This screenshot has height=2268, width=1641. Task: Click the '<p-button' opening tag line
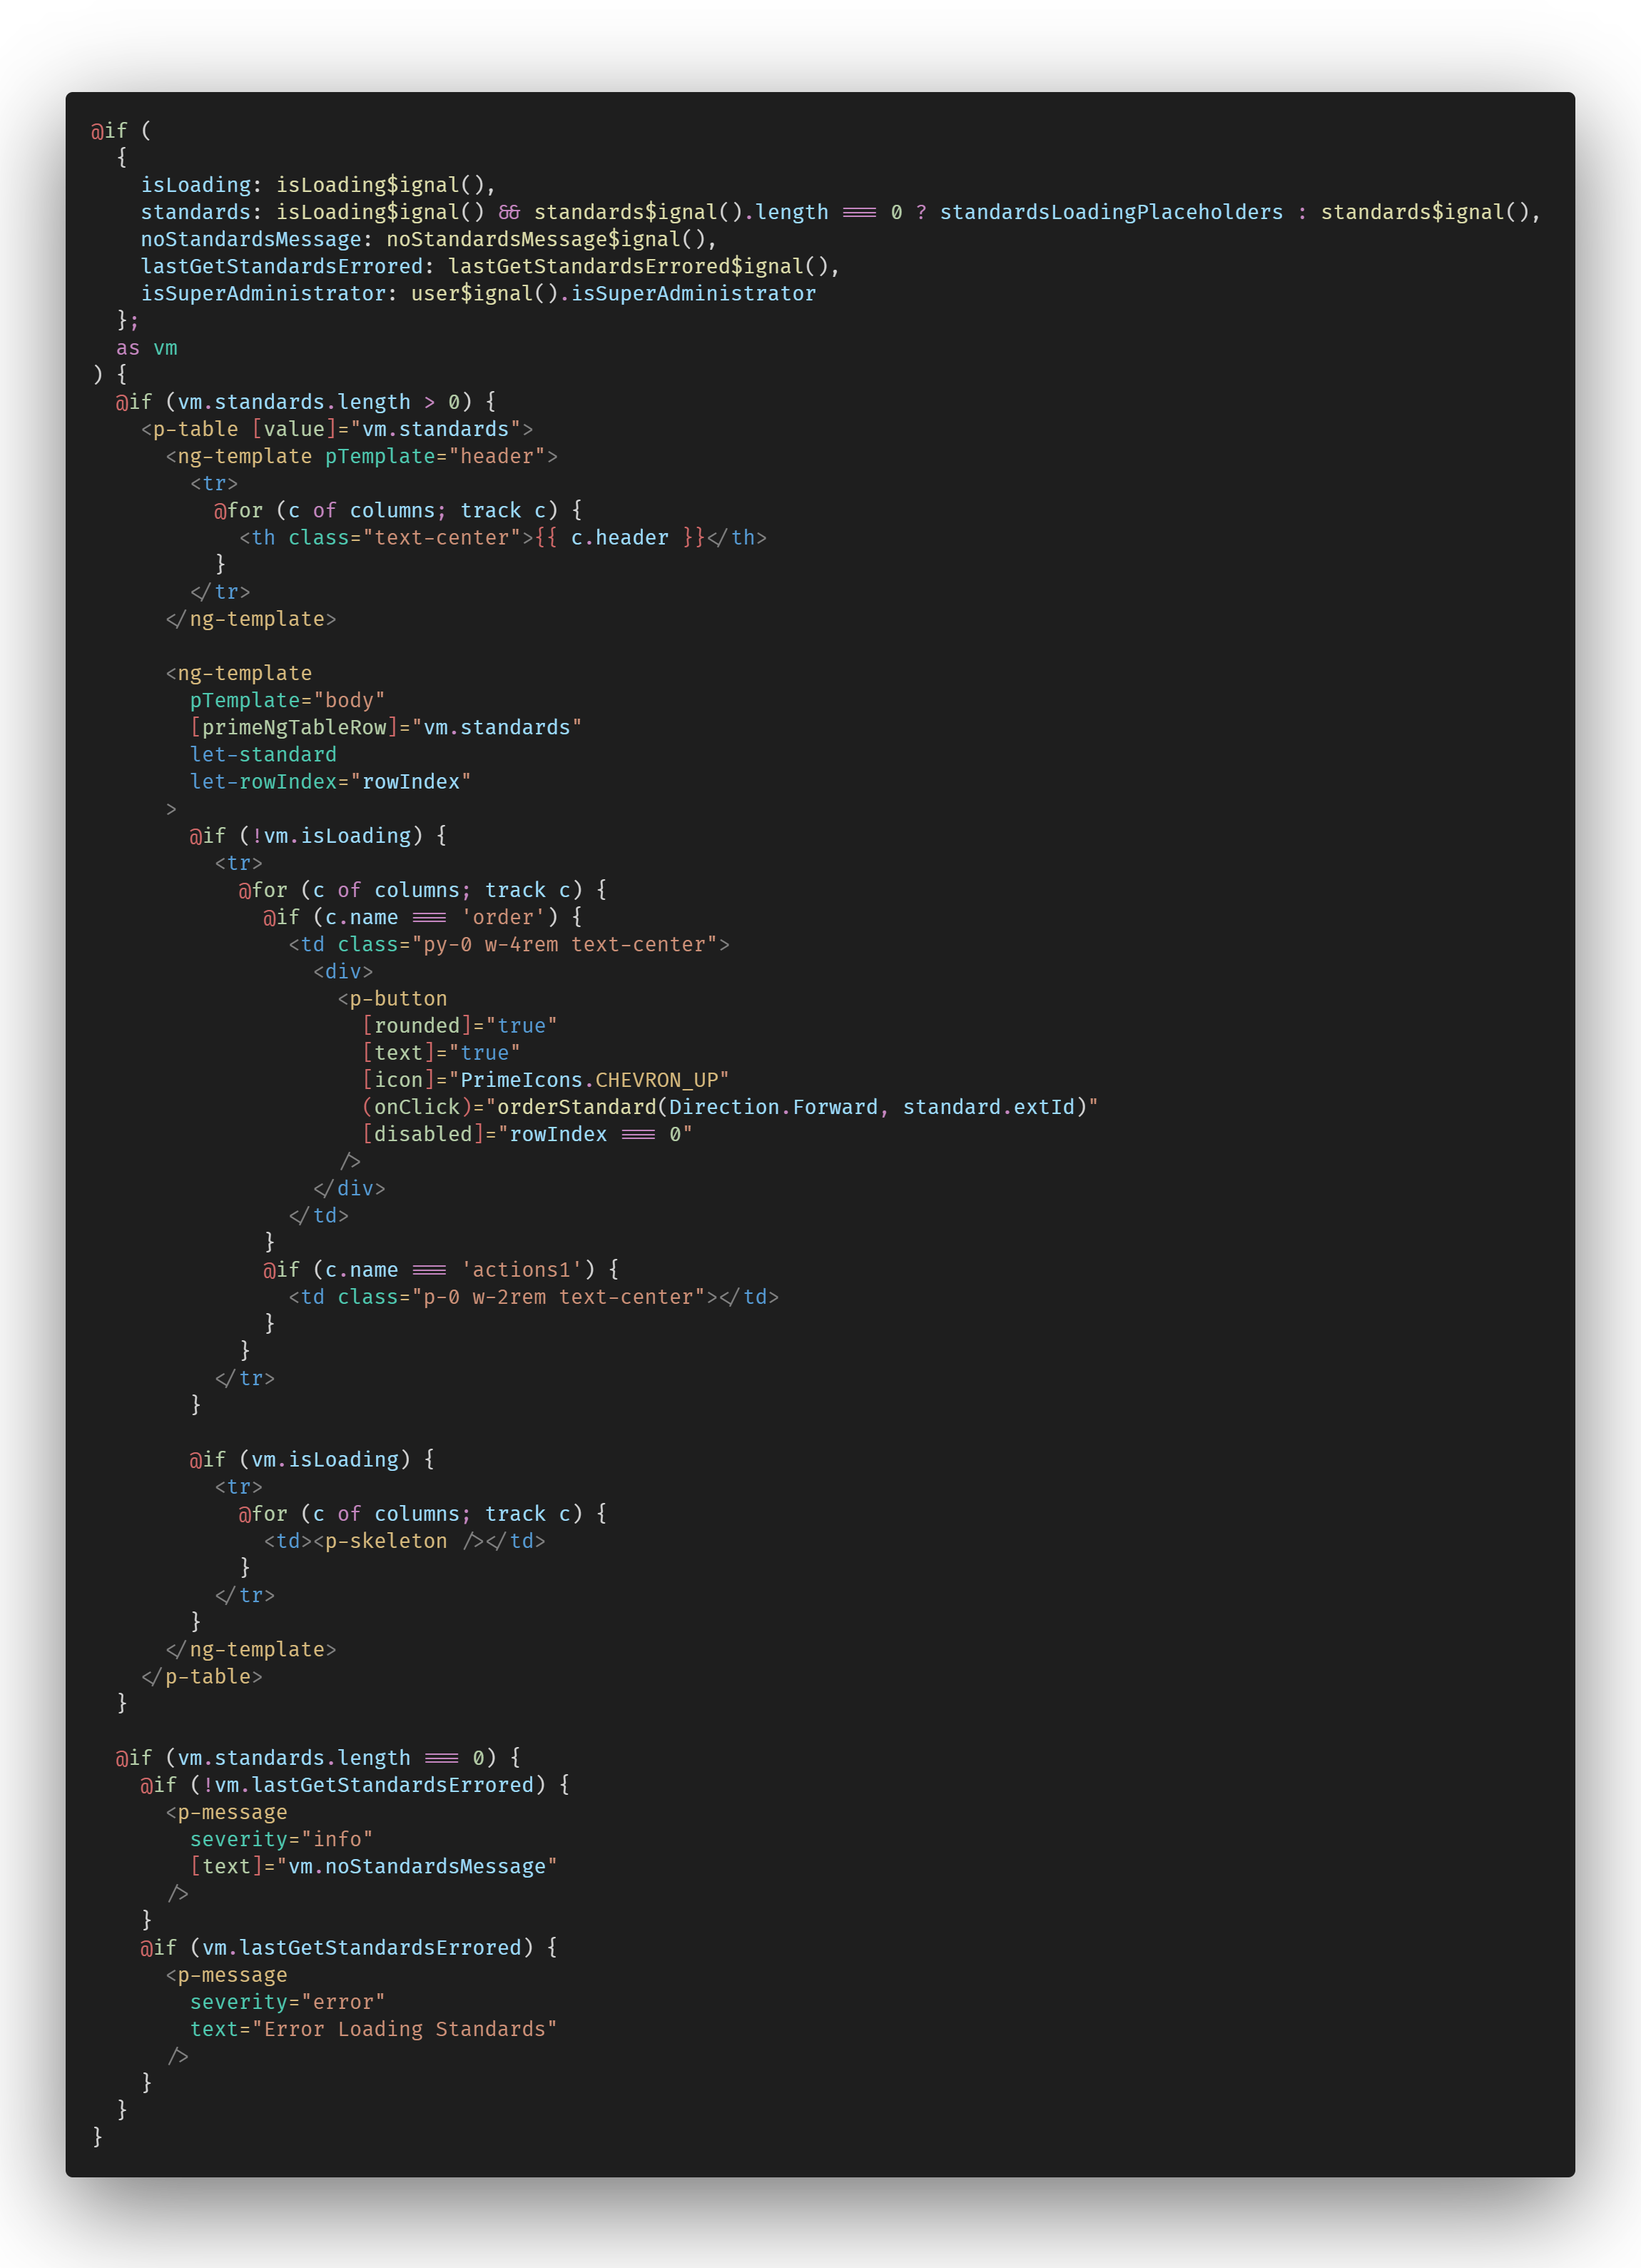pyautogui.click(x=392, y=998)
